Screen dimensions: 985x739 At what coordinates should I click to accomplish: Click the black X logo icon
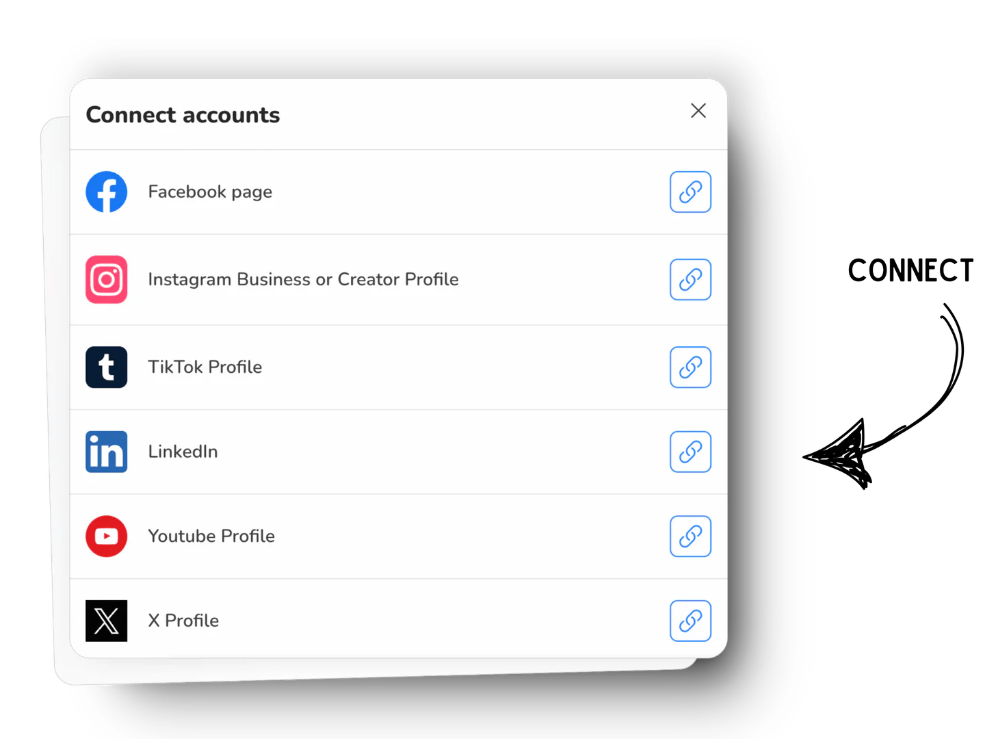106,621
